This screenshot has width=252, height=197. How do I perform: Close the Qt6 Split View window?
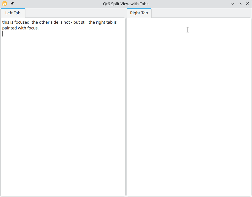coord(247,4)
